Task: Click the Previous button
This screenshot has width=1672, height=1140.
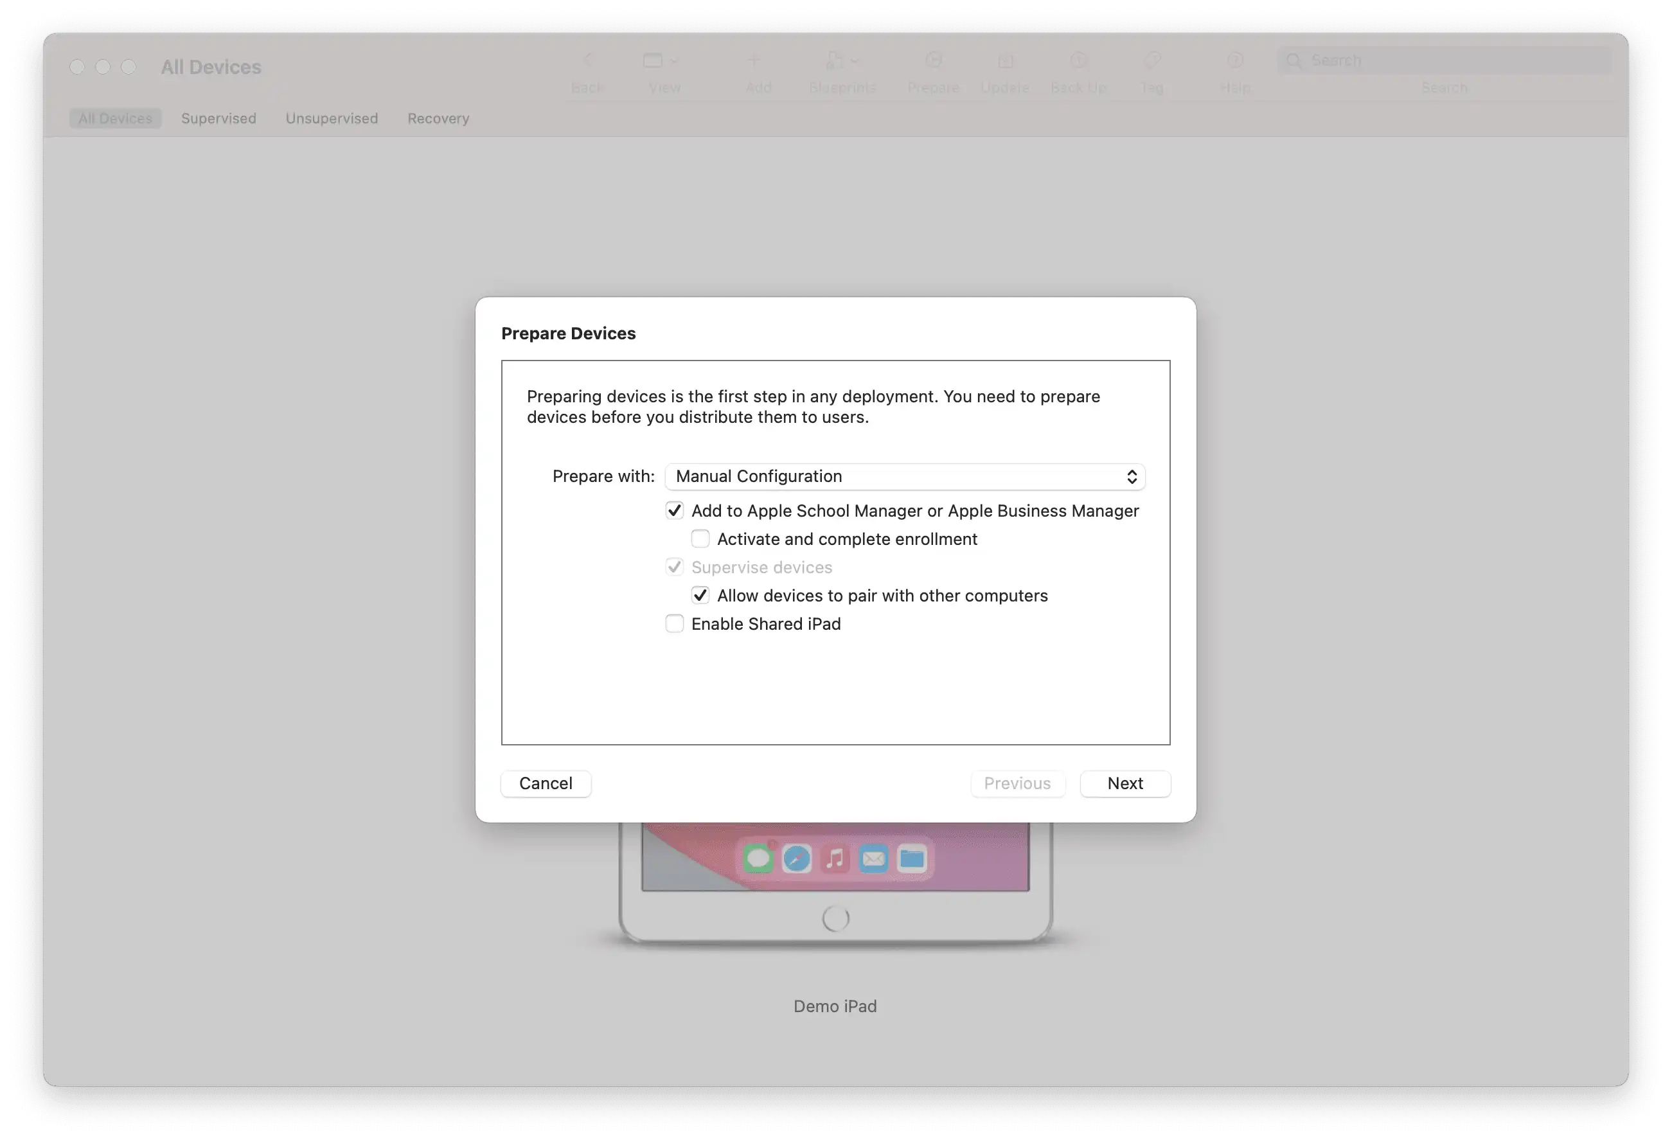Action: pyautogui.click(x=1017, y=783)
